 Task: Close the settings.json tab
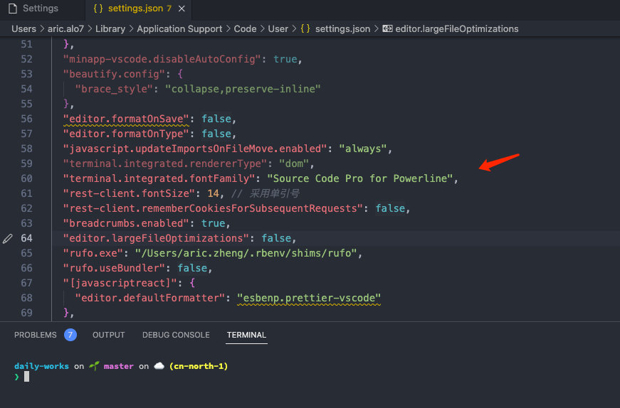182,9
